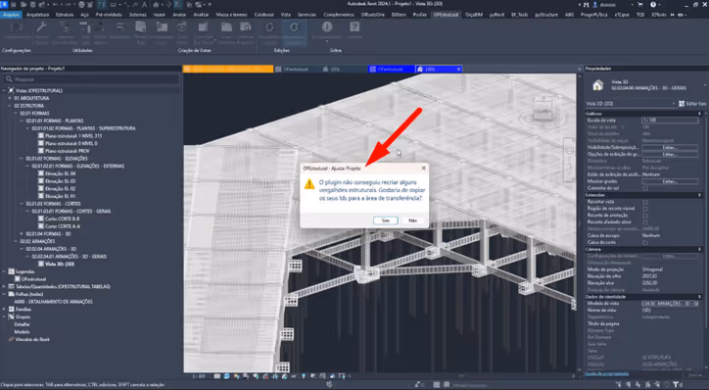
Task: Expand the Famílias tree node
Action: [5, 310]
